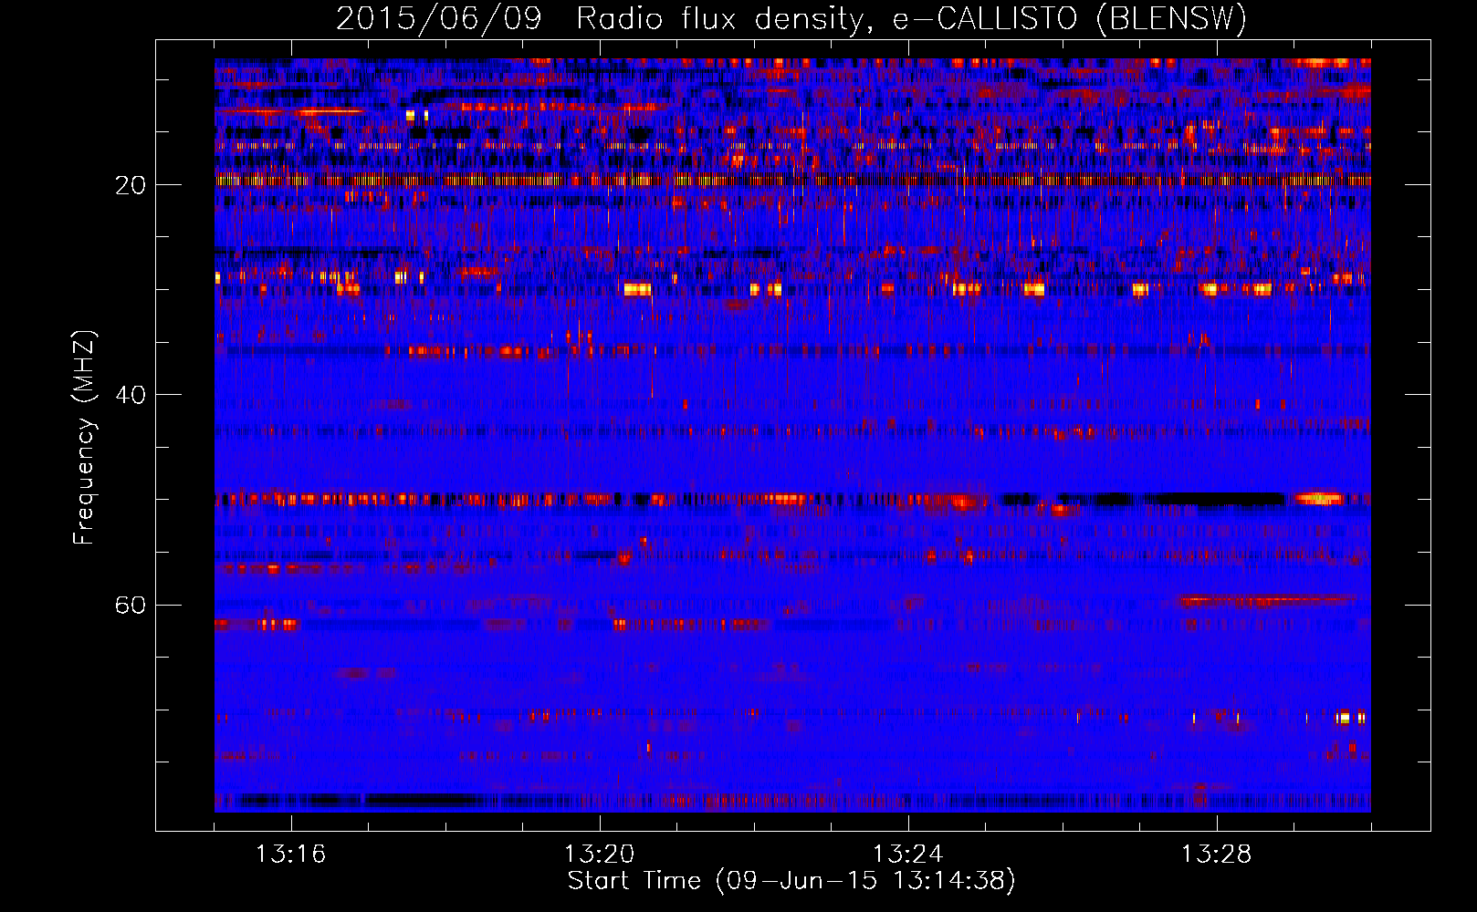Click the 40 MHz frequency tick label
This screenshot has width=1477, height=912.
(131, 395)
